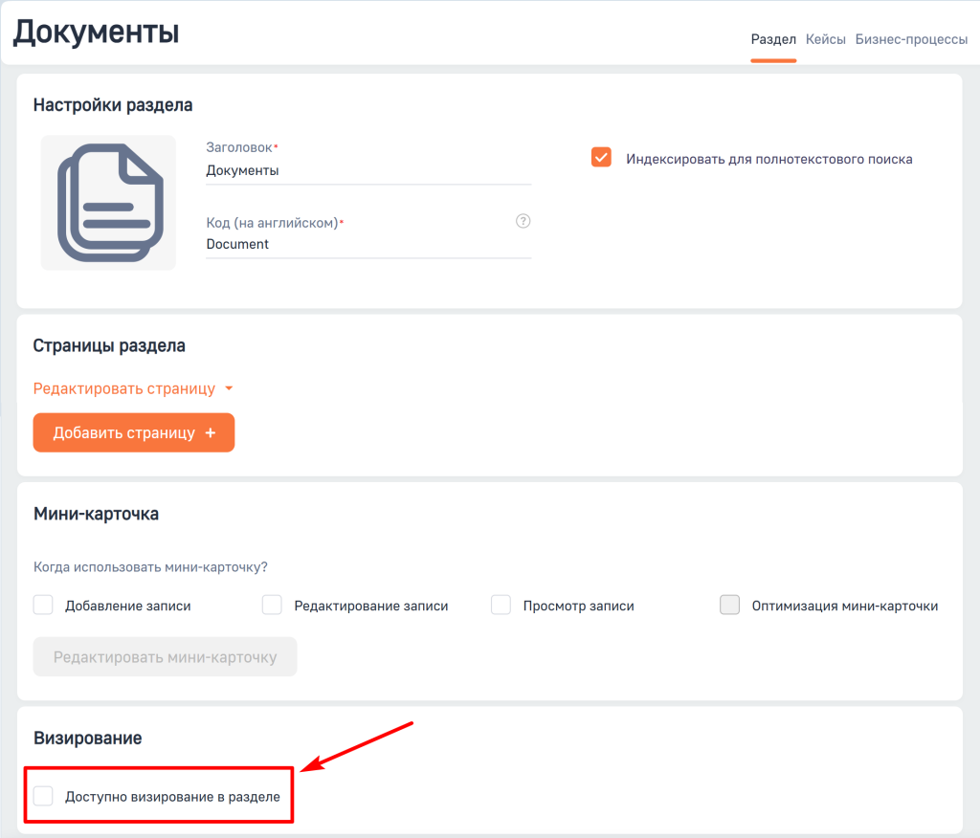Disable Индексировать для полнотекстового поиска

coord(601,157)
